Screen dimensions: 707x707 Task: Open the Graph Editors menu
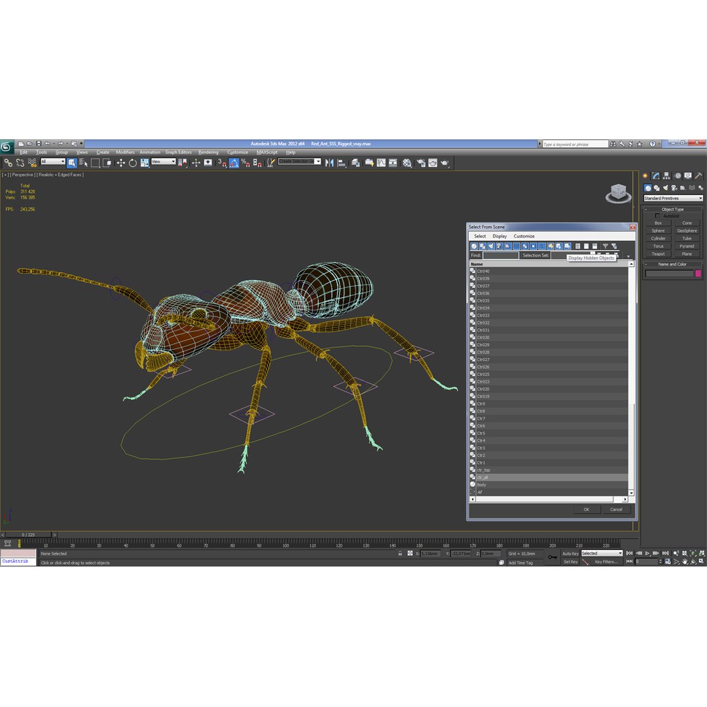pyautogui.click(x=178, y=153)
